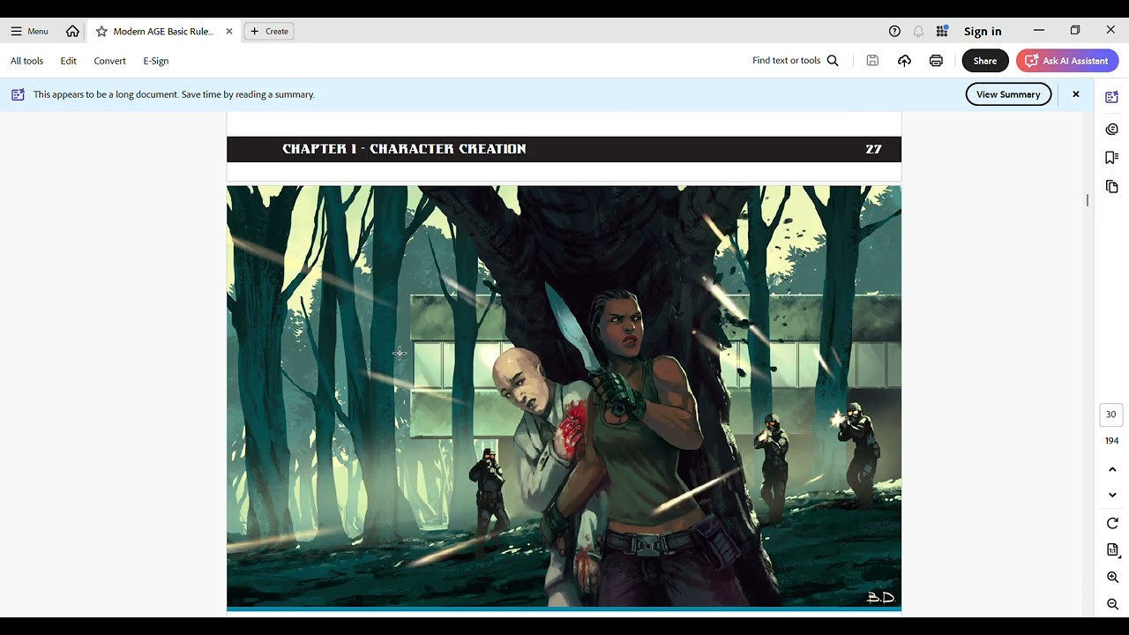Click the Share button

pyautogui.click(x=985, y=61)
